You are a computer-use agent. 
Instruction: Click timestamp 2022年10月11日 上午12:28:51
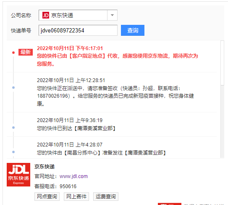point(71,80)
